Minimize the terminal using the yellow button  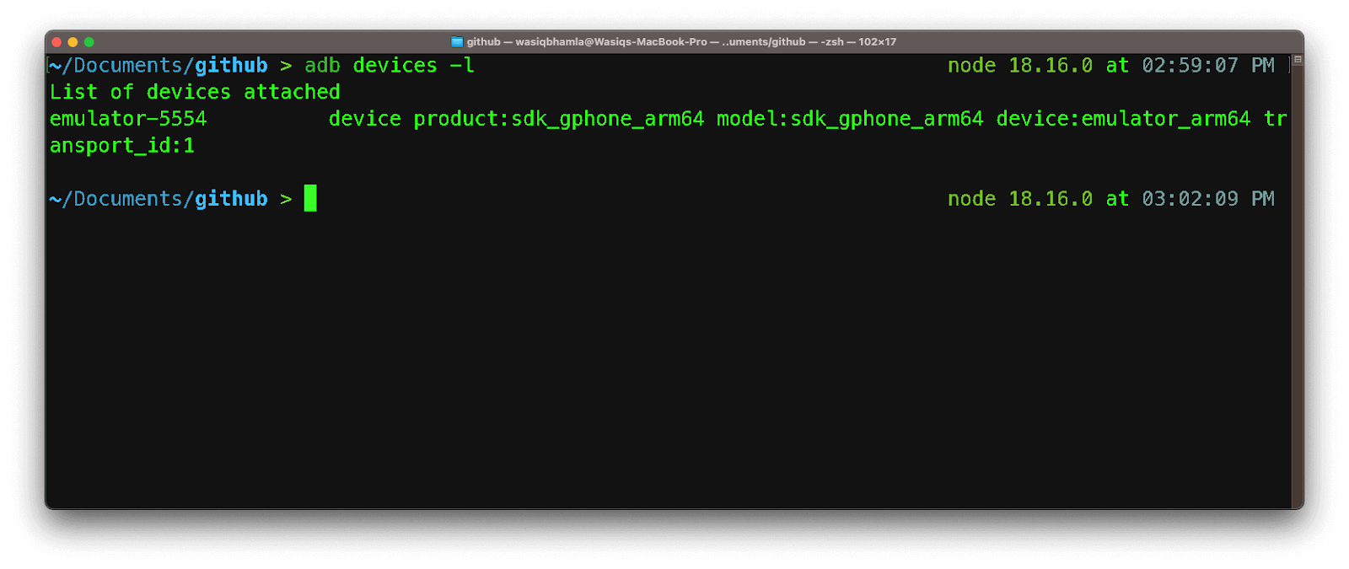point(73,42)
